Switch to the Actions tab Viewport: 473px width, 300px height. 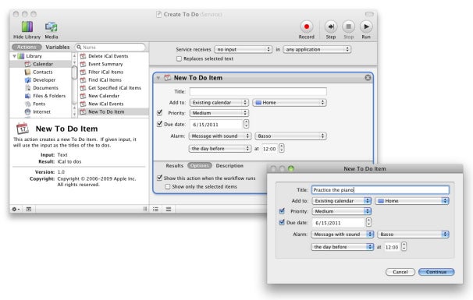(27, 48)
